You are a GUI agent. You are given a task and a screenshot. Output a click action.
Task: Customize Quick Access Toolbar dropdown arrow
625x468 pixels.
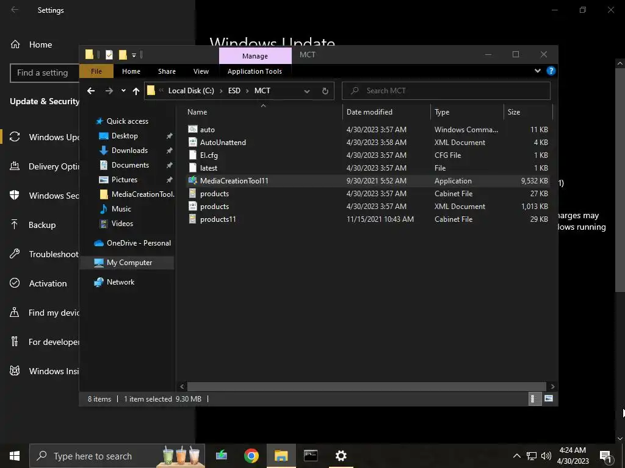pyautogui.click(x=134, y=55)
